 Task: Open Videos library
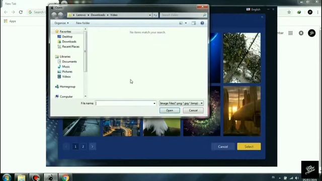[x=66, y=76]
